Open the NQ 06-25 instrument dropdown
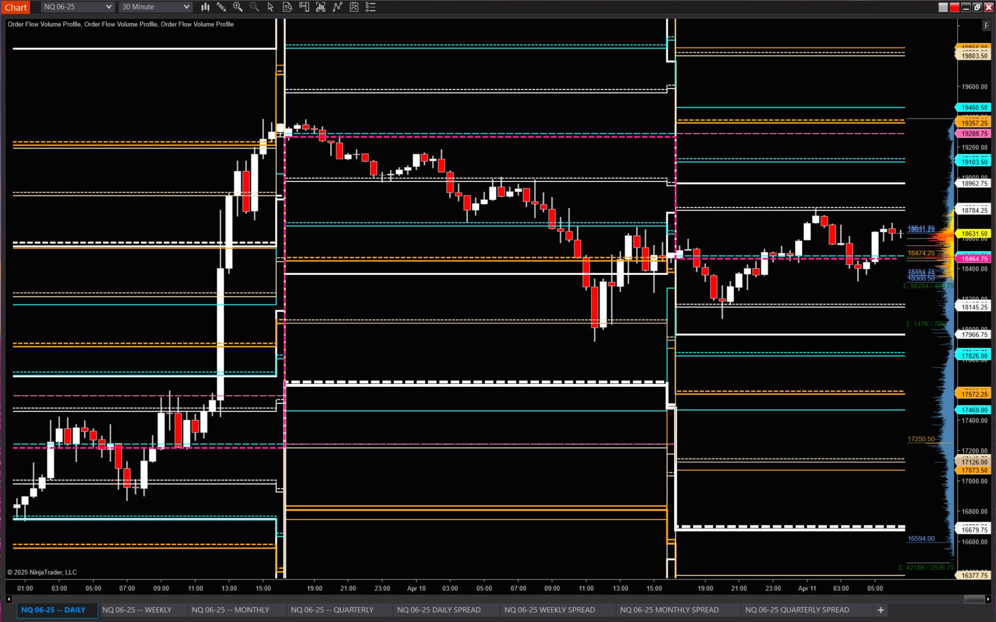The height and width of the screenshot is (622, 996). click(77, 7)
